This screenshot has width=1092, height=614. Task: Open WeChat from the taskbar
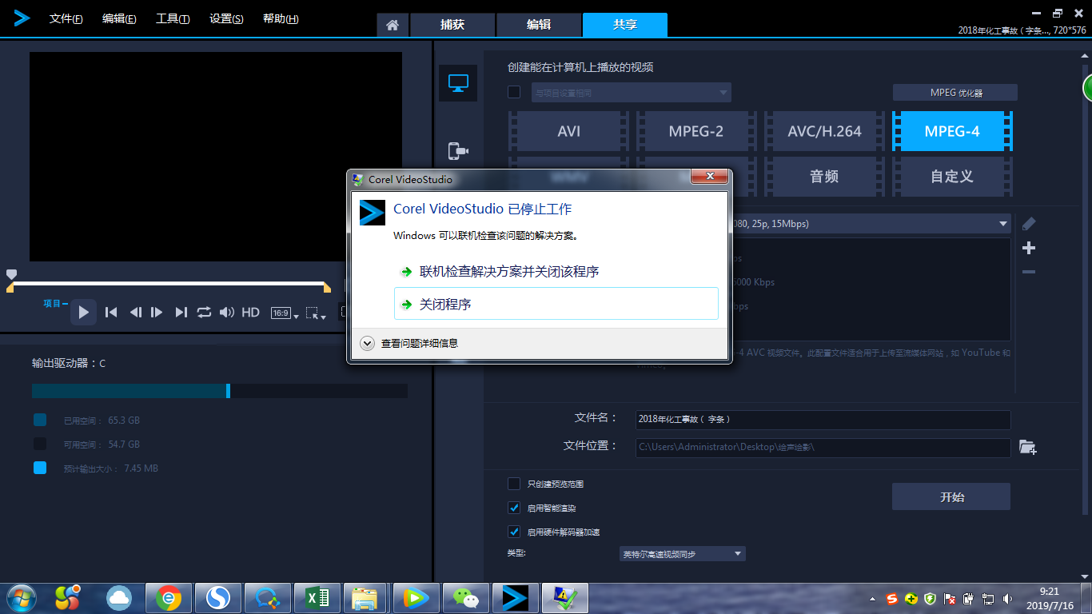coord(466,597)
